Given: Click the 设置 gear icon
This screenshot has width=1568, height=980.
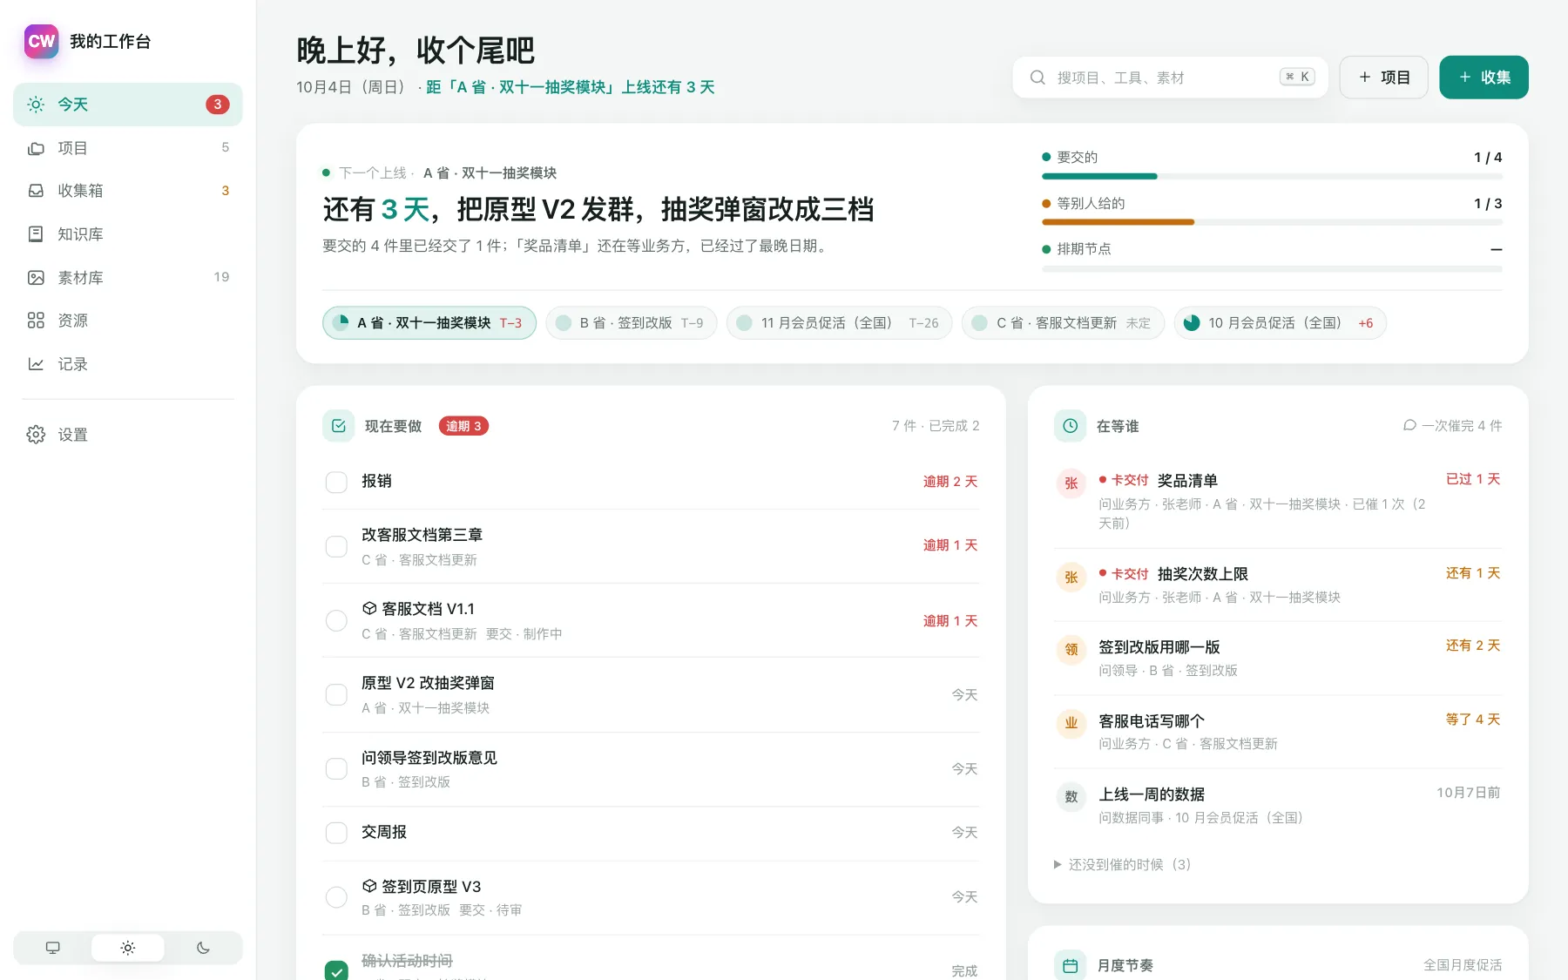Looking at the screenshot, I should click(x=36, y=435).
